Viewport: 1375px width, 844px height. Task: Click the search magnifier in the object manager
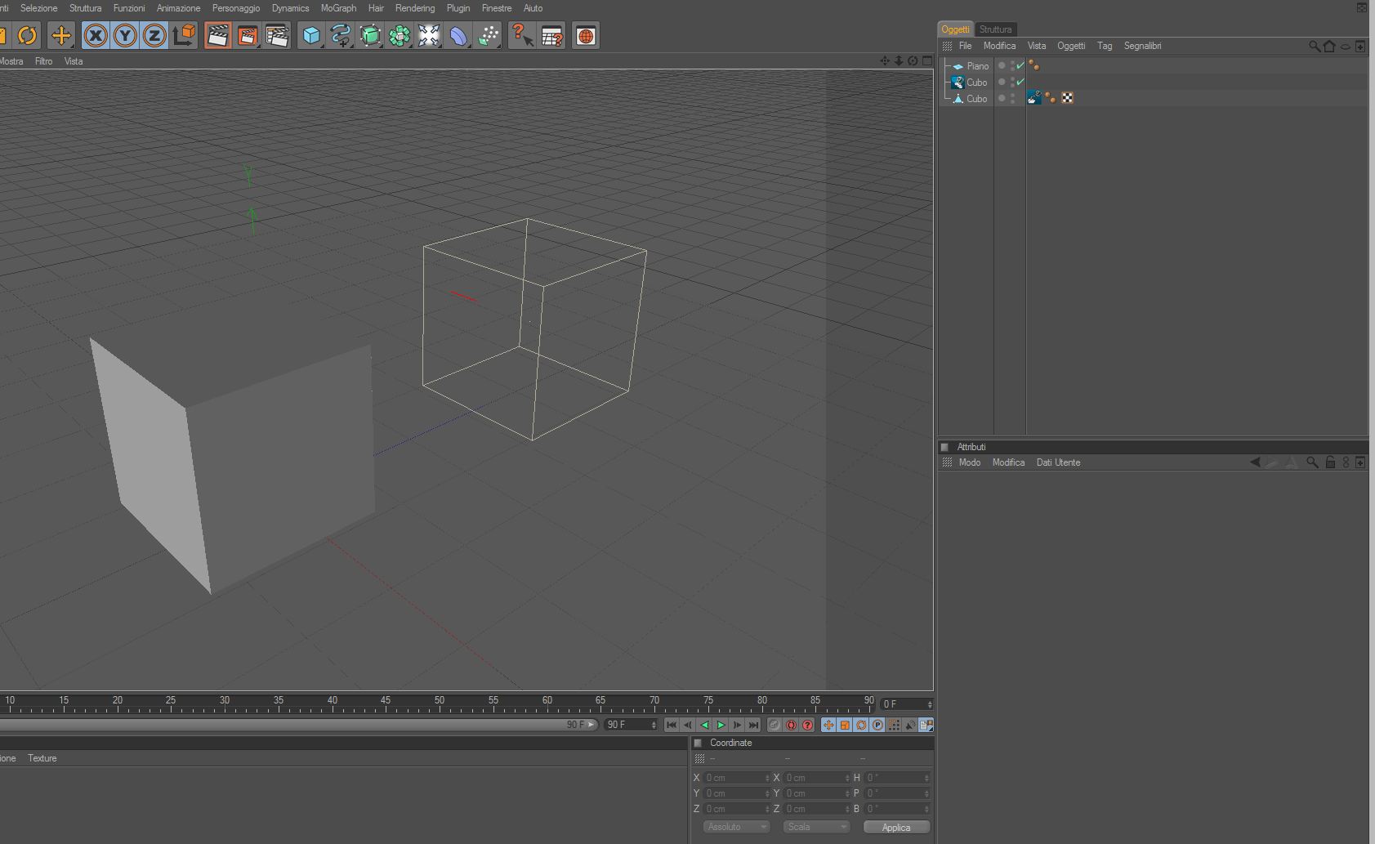pyautogui.click(x=1315, y=47)
